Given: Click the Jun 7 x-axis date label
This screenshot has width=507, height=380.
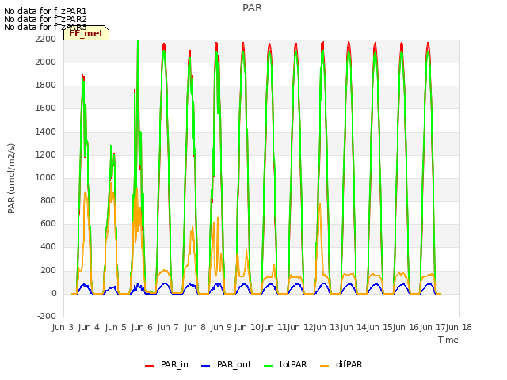Looking at the screenshot, I should coord(168,327).
